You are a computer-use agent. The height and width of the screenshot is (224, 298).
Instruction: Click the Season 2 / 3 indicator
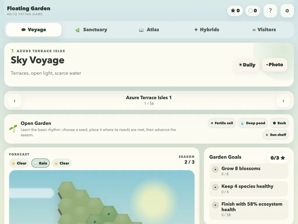tap(187, 160)
